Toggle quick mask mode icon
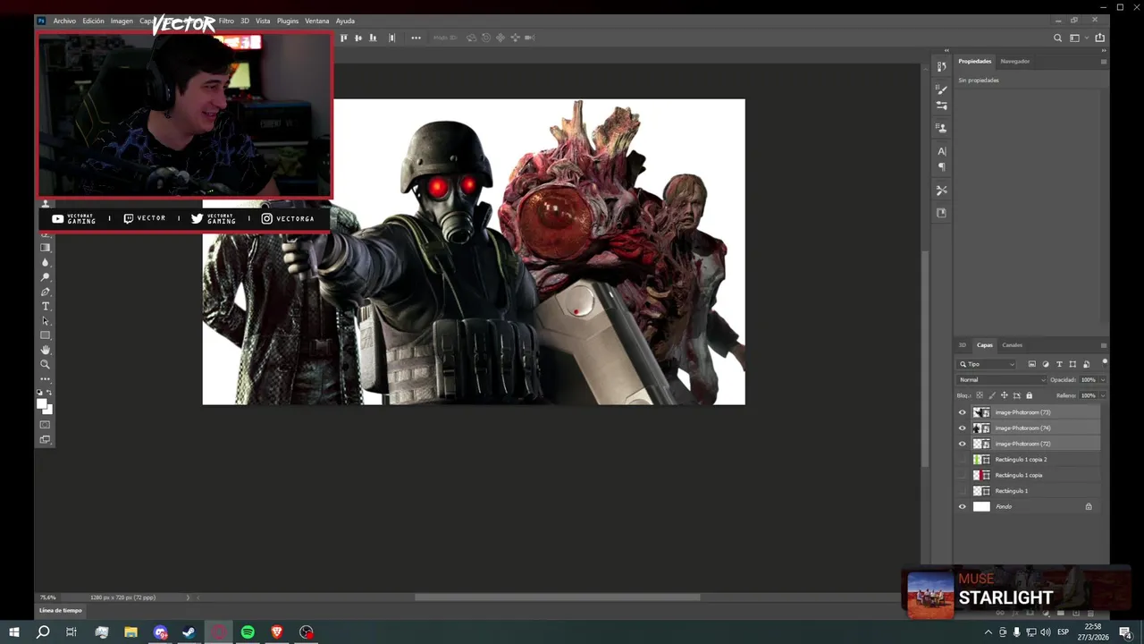The width and height of the screenshot is (1144, 644). coord(46,425)
